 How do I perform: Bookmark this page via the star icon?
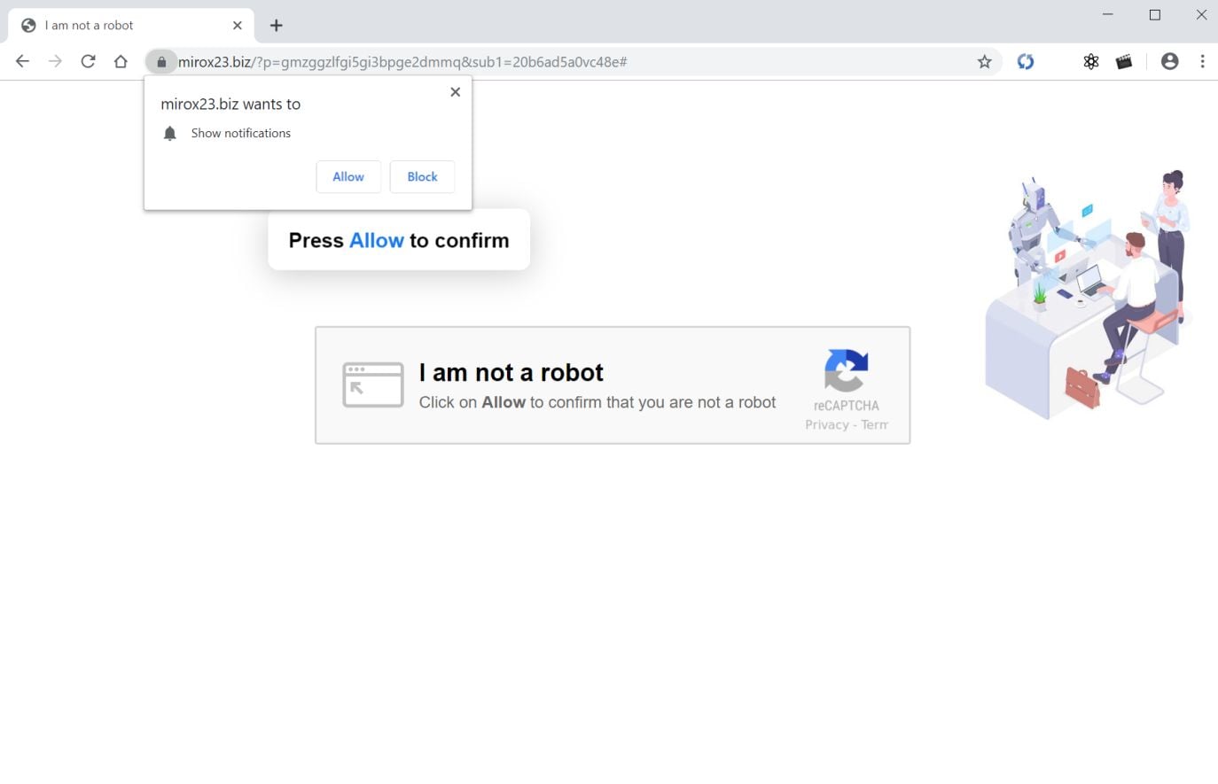(984, 61)
